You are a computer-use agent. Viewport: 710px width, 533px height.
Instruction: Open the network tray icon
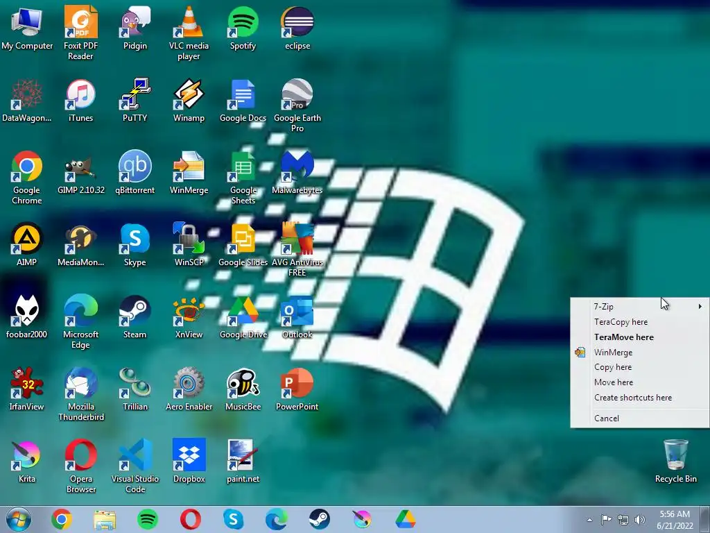pyautogui.click(x=623, y=520)
